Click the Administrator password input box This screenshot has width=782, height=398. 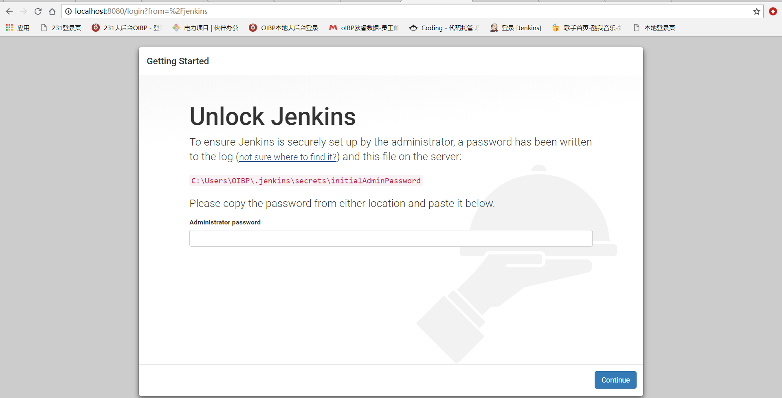click(x=390, y=238)
